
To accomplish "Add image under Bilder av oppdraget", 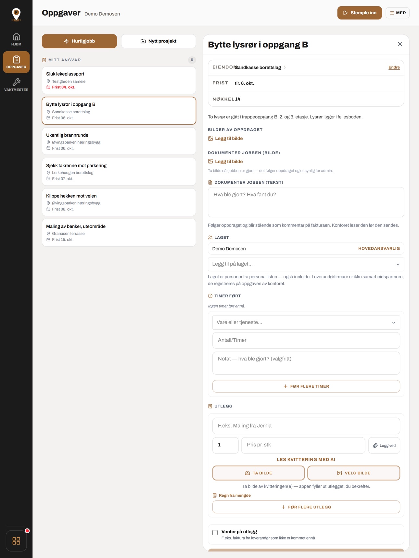I will [225, 139].
